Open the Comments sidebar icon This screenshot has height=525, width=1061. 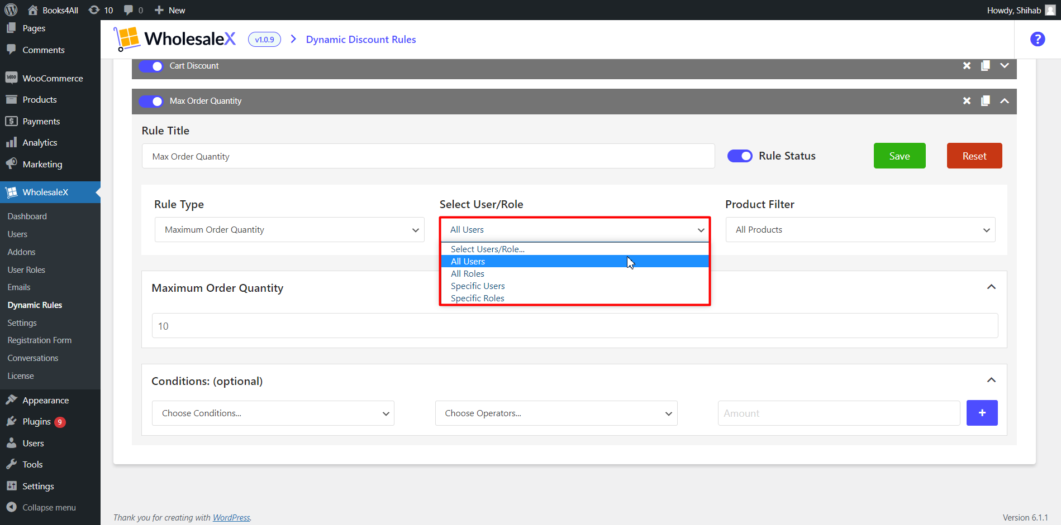[11, 49]
